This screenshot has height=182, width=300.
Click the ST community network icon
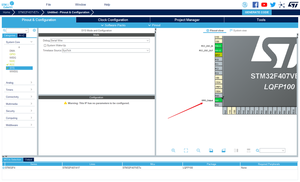(282, 4)
